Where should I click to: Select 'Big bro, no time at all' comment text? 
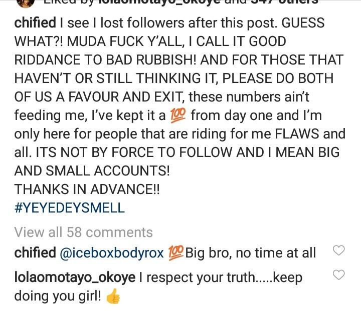coord(251,253)
